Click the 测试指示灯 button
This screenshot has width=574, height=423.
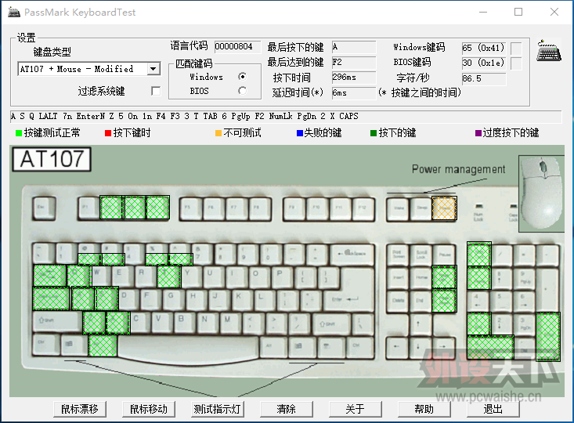pos(218,409)
